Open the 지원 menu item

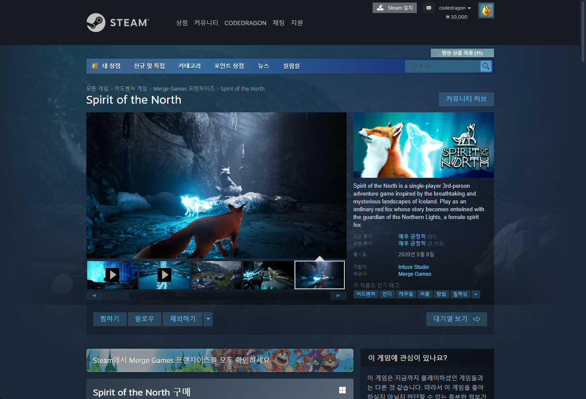(x=297, y=23)
